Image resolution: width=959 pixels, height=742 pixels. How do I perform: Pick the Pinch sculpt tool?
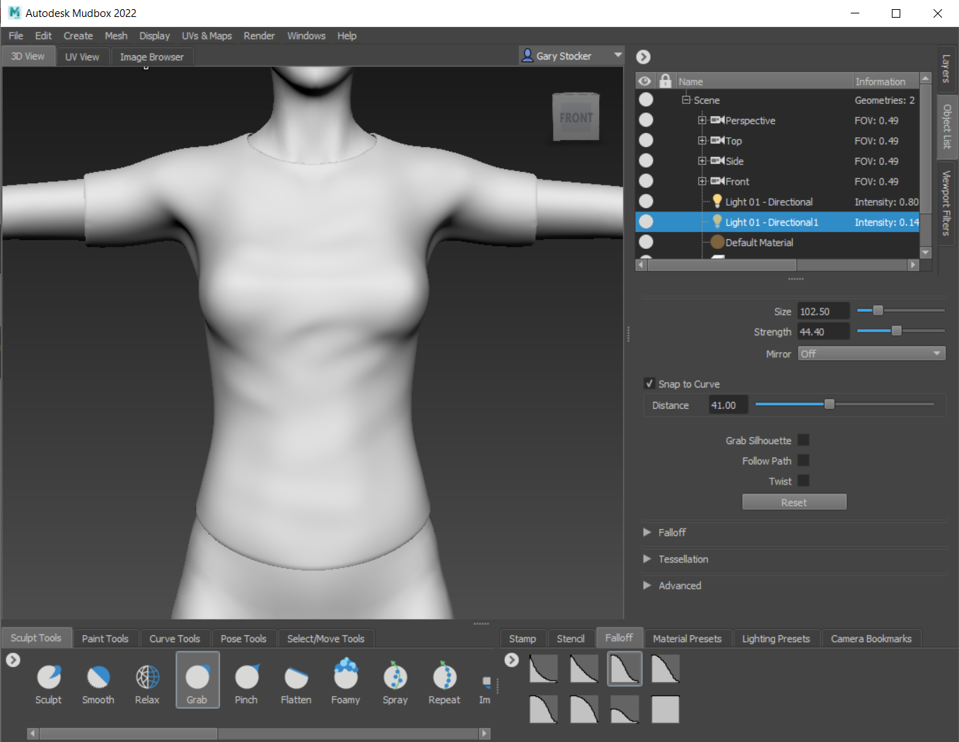[246, 678]
